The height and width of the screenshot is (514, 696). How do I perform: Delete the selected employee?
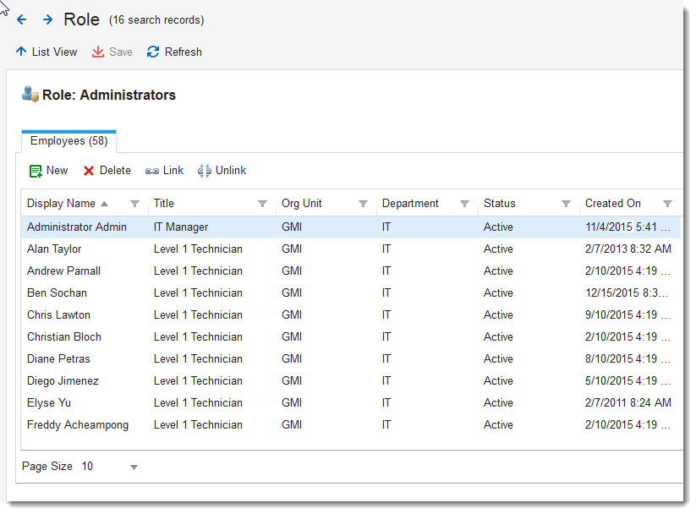coord(107,171)
